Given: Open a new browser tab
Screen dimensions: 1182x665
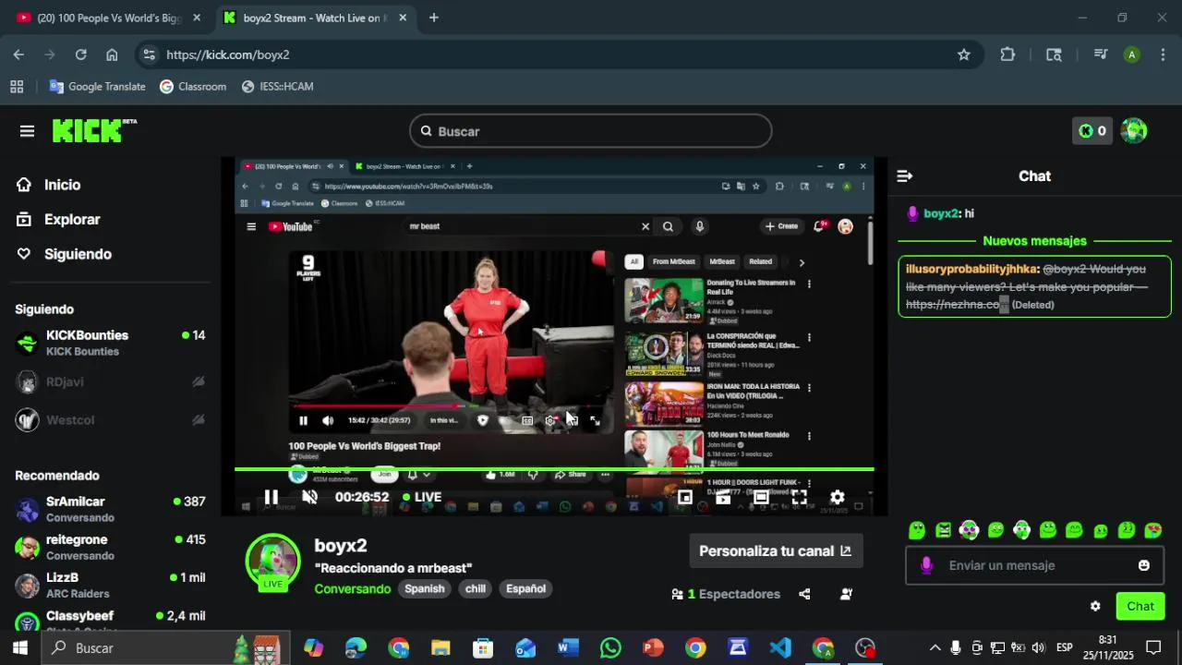Looking at the screenshot, I should tap(434, 18).
